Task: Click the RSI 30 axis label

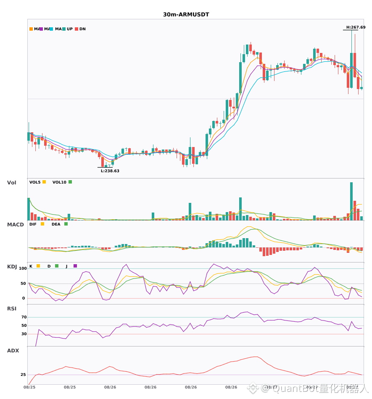Action: click(x=24, y=334)
